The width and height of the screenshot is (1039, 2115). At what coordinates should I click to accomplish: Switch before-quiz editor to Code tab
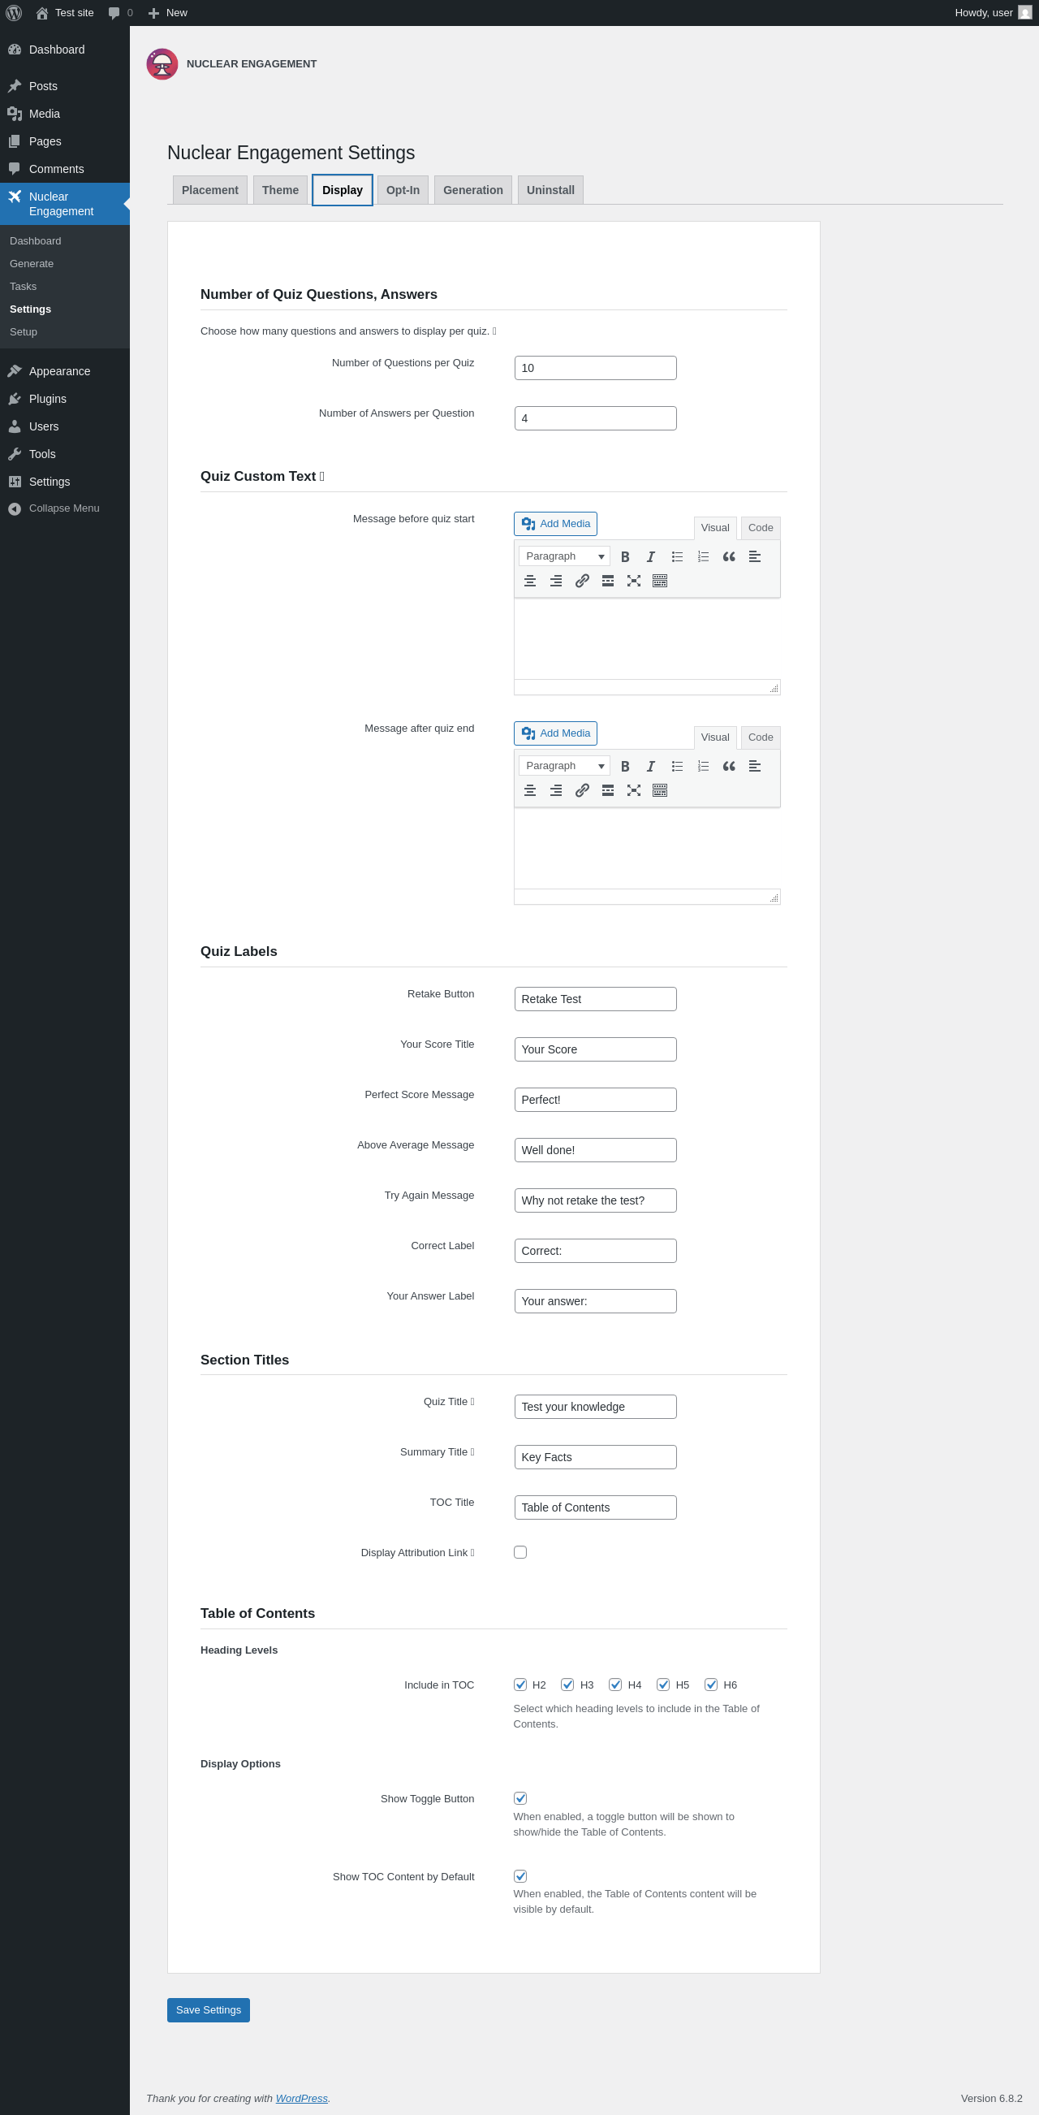(761, 528)
